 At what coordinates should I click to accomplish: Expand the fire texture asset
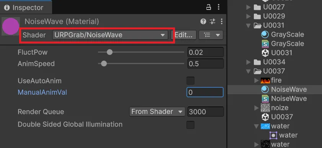(256, 80)
